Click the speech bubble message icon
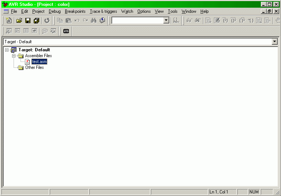Image resolution: width=281 pixels, height=196 pixels. 45,31
